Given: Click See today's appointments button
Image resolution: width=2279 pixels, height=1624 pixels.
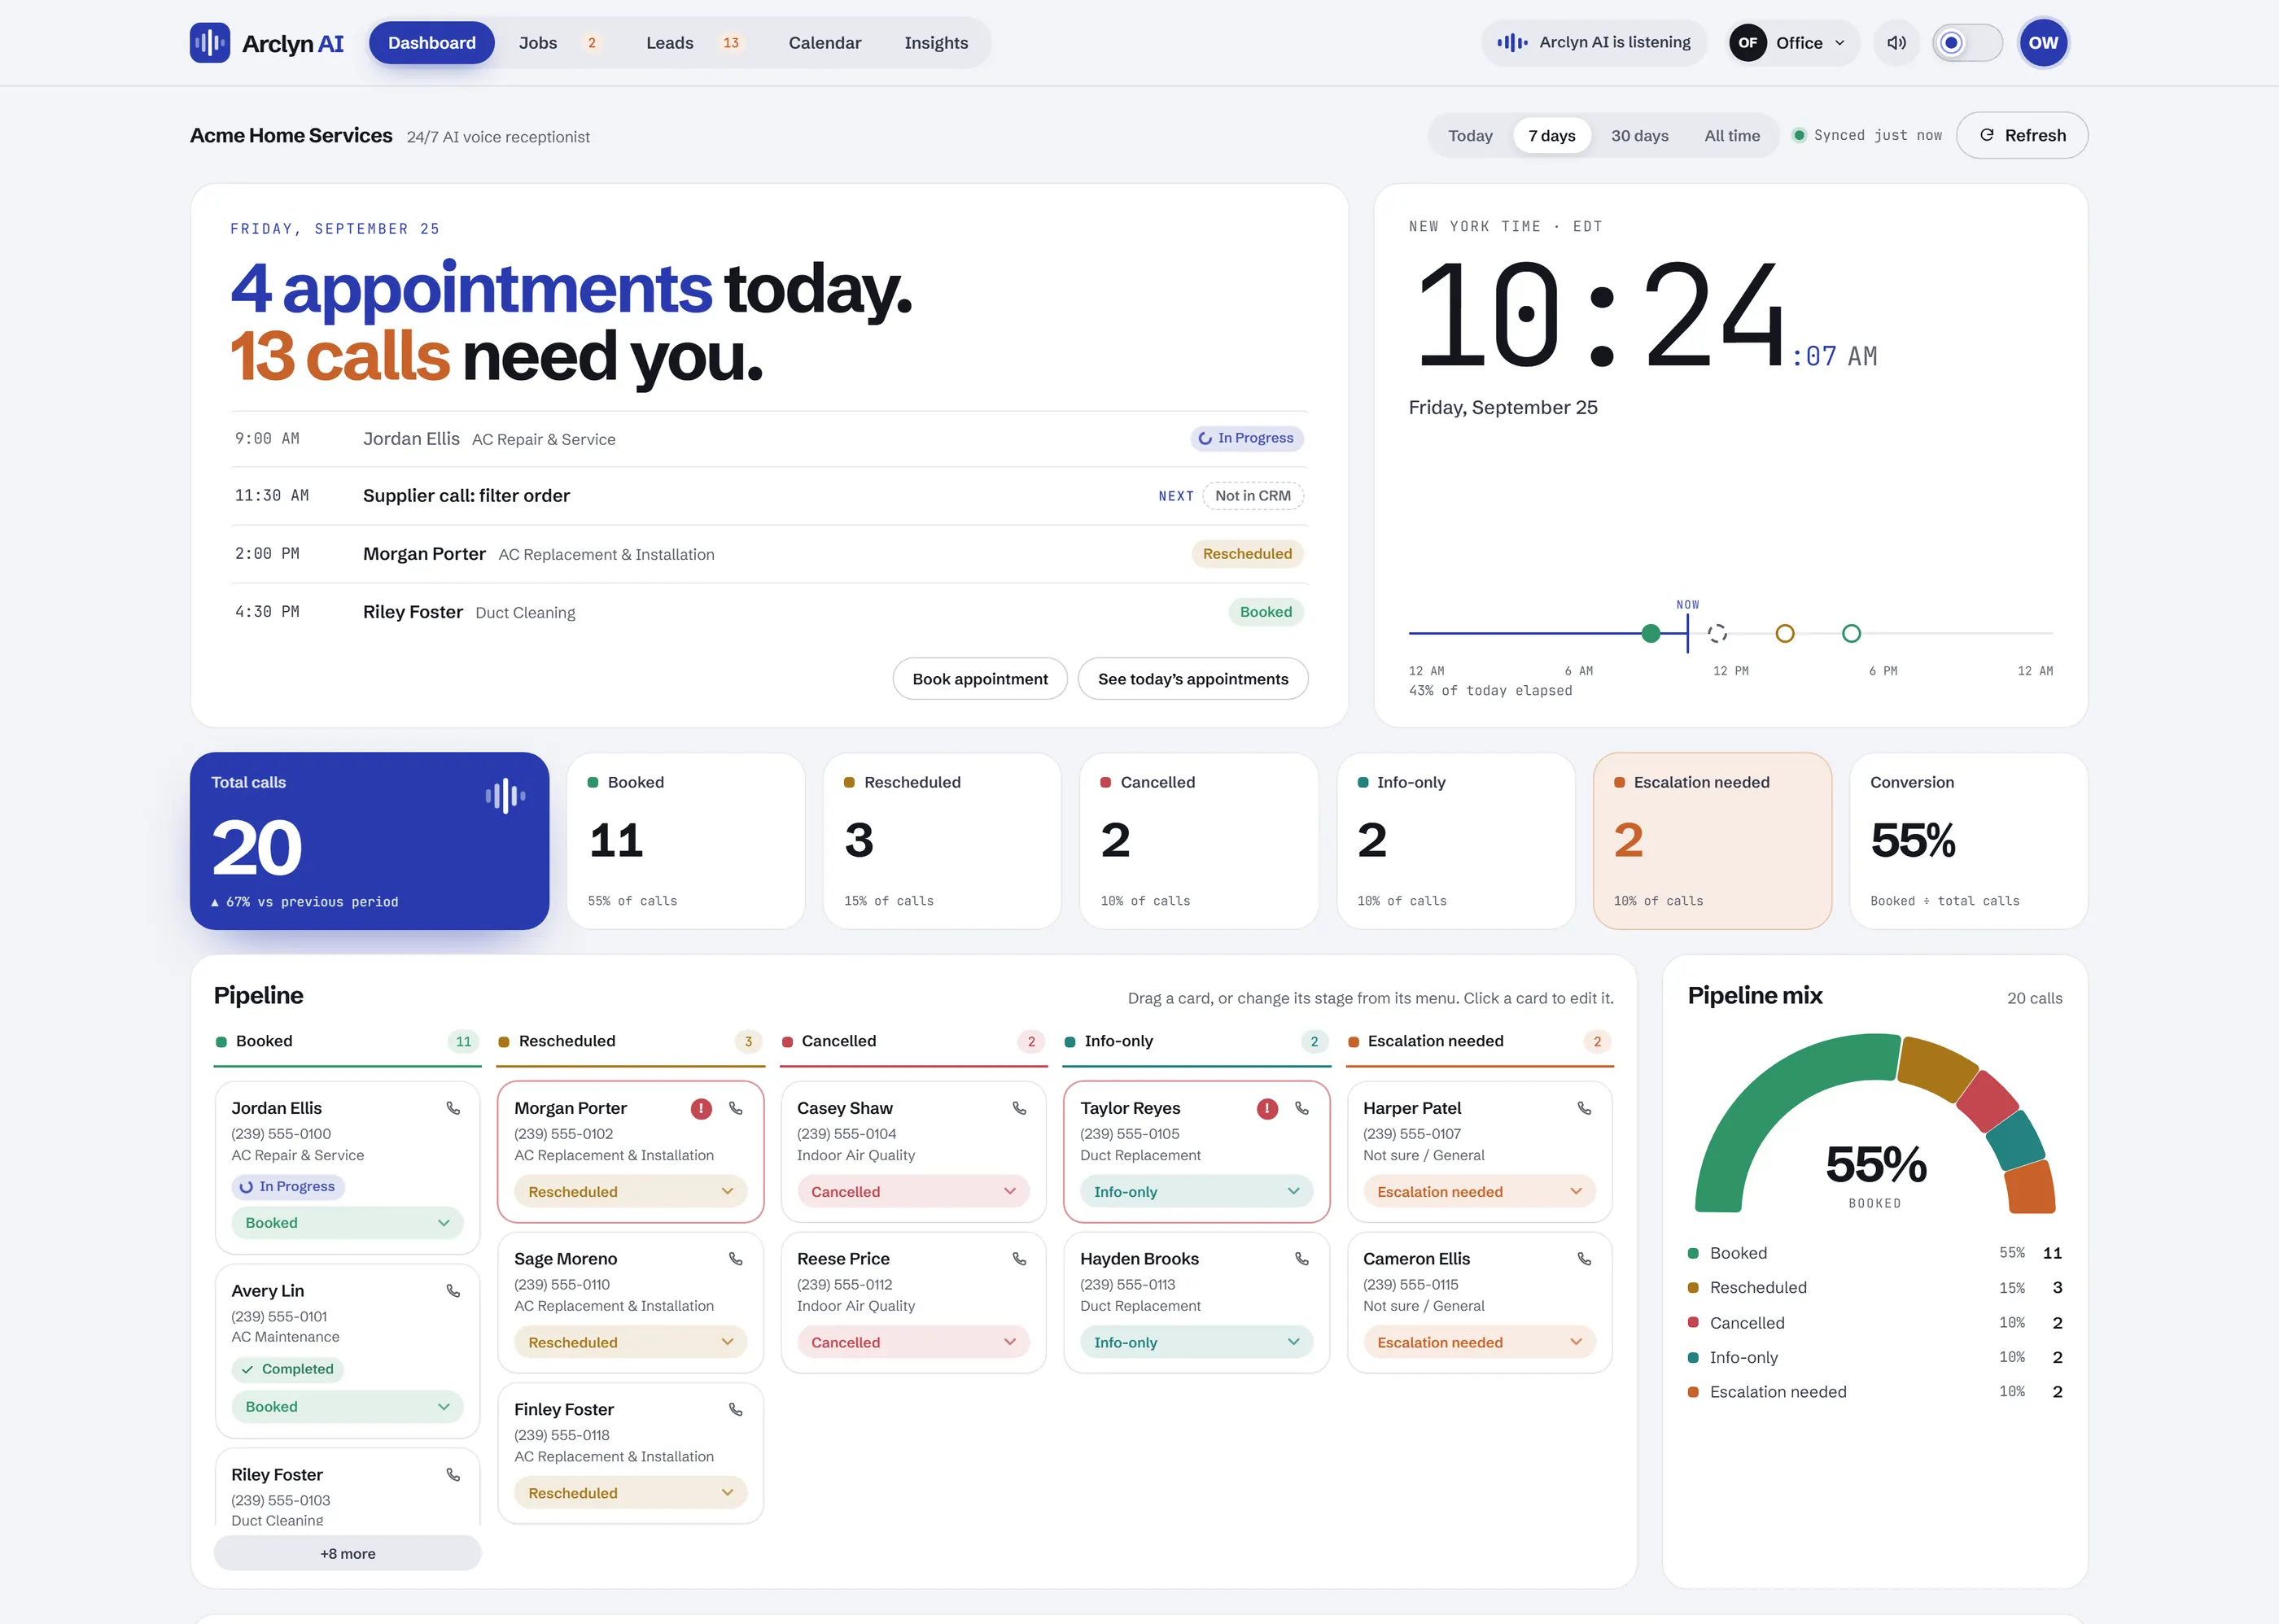Looking at the screenshot, I should coord(1192,679).
